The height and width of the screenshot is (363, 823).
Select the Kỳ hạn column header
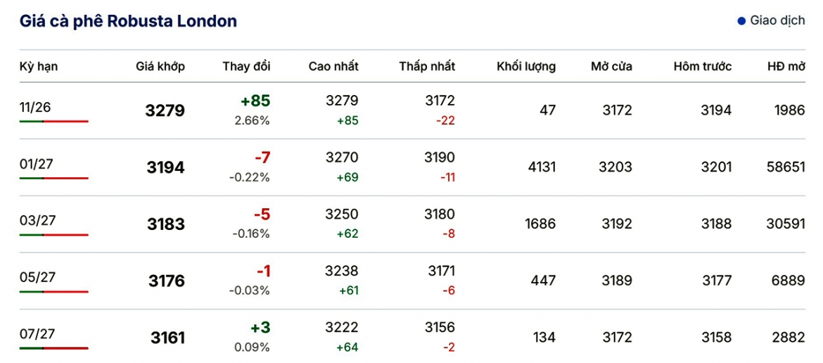(x=39, y=67)
